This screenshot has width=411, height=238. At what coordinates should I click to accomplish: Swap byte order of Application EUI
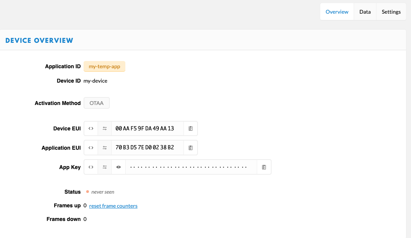click(x=104, y=148)
